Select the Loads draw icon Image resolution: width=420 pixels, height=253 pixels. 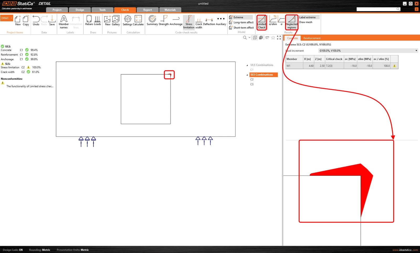pyautogui.click(x=97, y=20)
